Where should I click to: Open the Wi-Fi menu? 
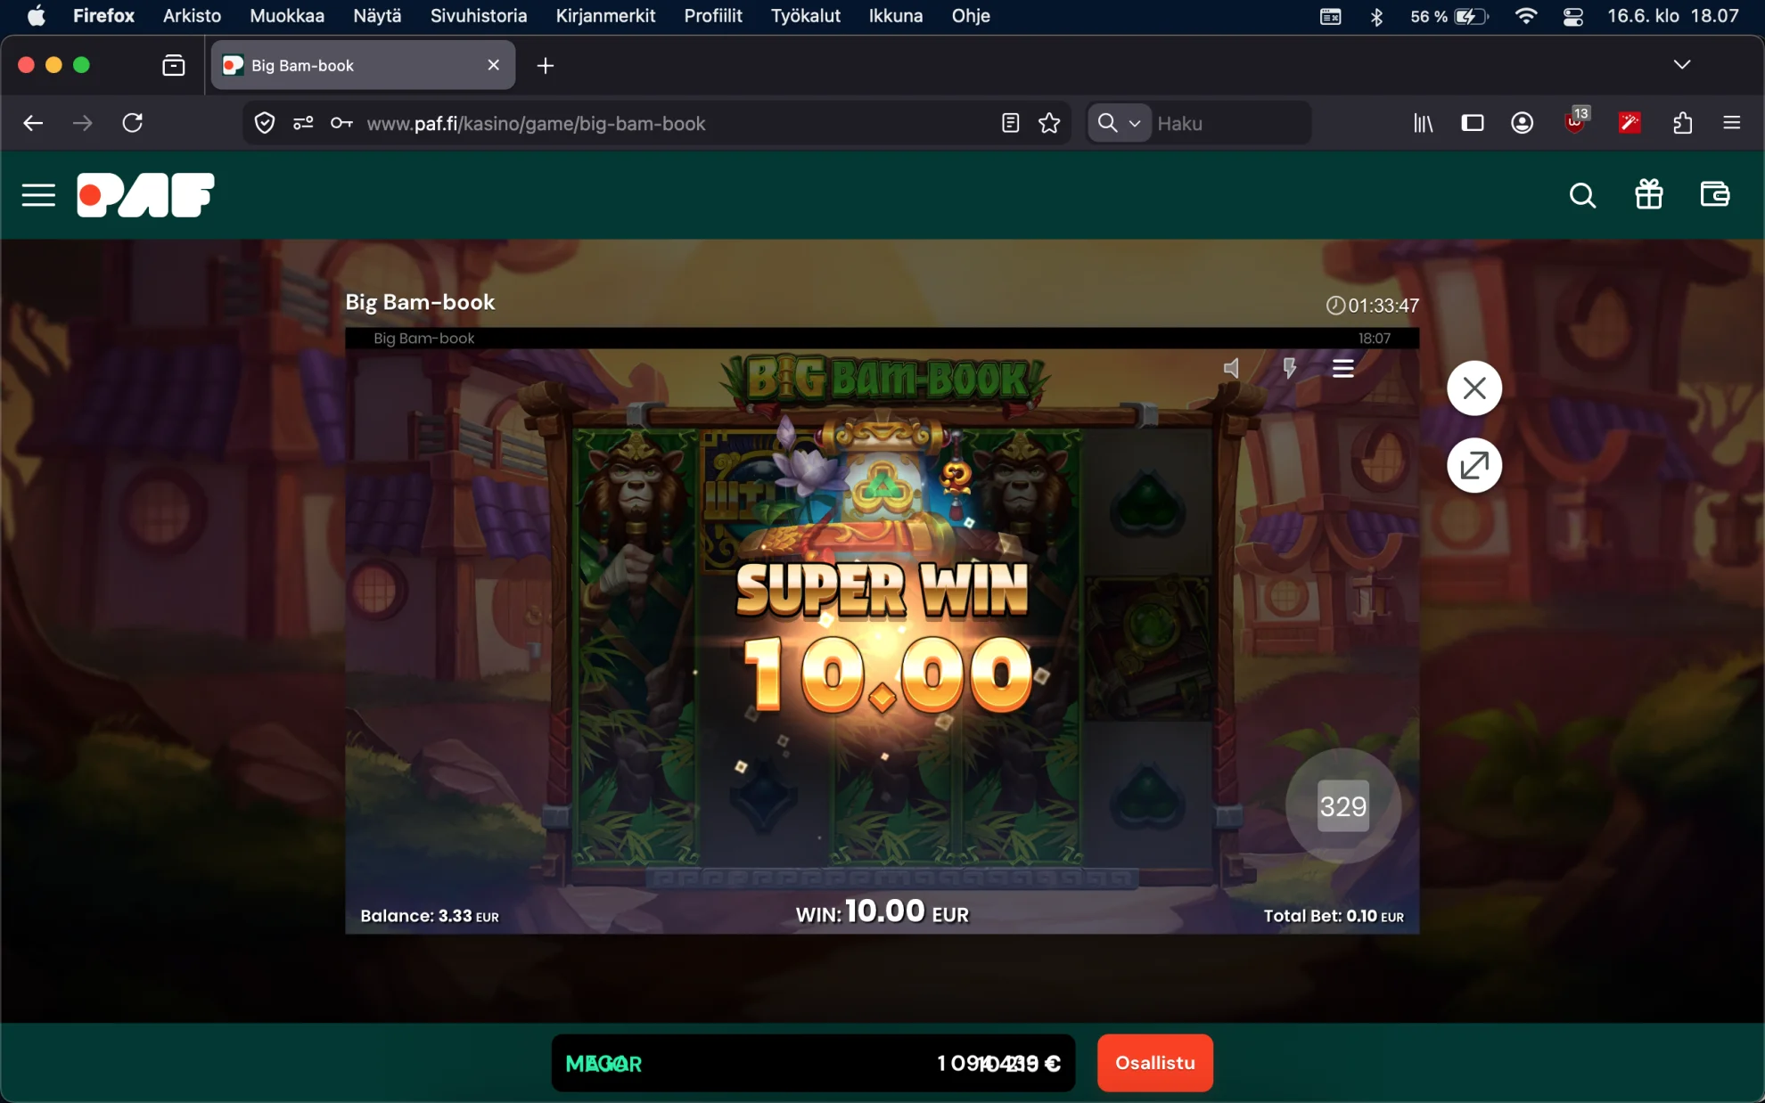tap(1526, 16)
